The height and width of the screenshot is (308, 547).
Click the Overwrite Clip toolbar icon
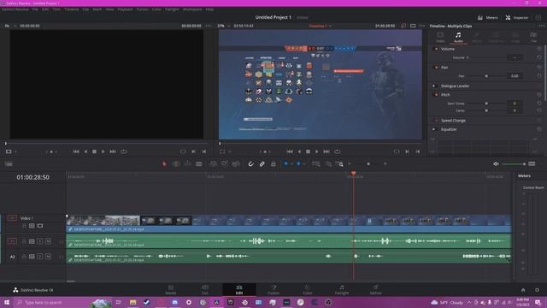point(224,163)
